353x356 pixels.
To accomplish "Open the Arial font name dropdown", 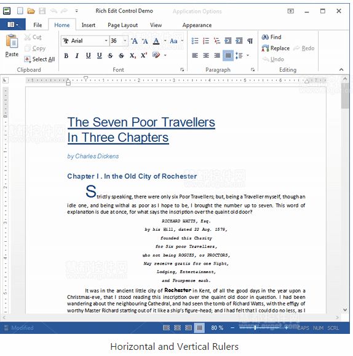I will point(106,41).
